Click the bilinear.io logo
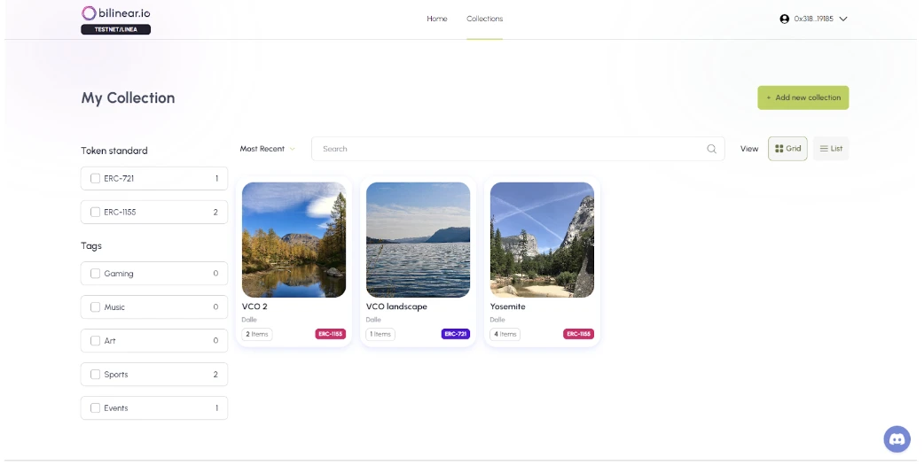The height and width of the screenshot is (473, 924). [115, 13]
